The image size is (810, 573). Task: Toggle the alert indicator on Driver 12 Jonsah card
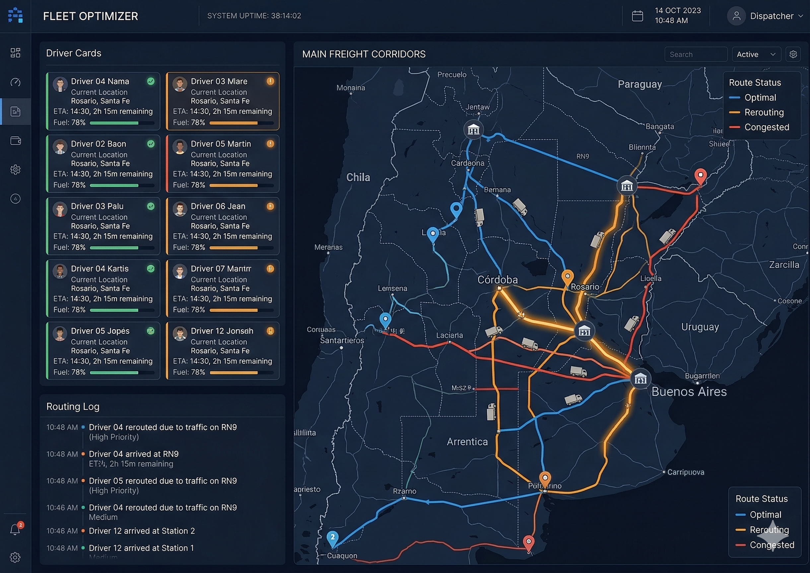[x=270, y=331]
